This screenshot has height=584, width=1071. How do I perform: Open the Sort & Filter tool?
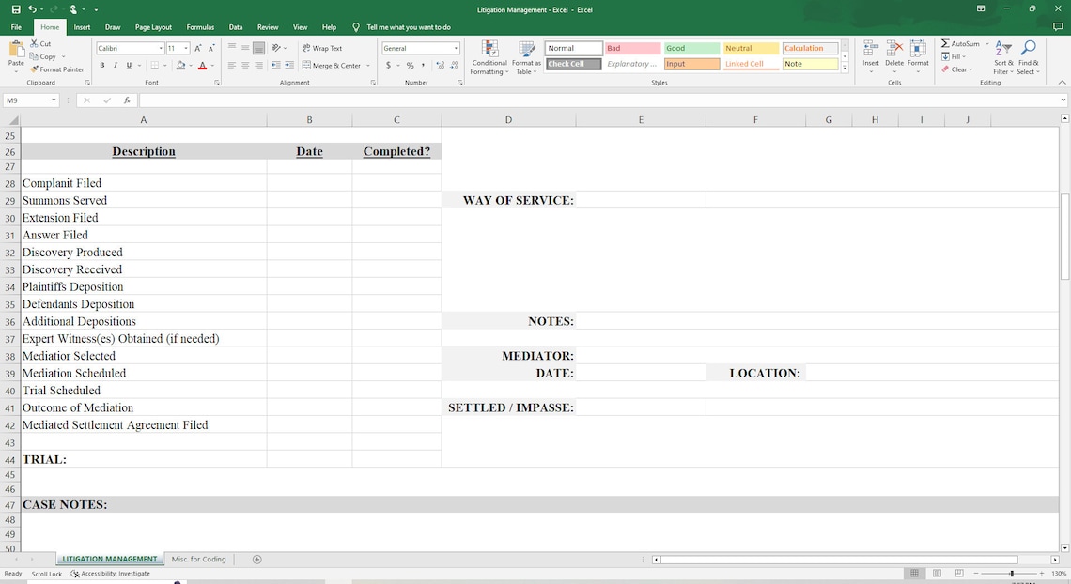click(1002, 56)
